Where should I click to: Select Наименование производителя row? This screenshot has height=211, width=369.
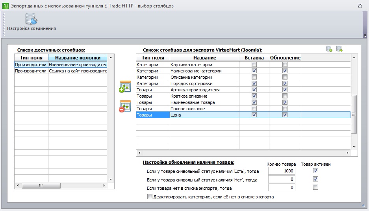pos(61,65)
